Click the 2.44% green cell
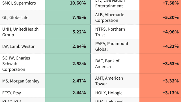 point(68,93)
